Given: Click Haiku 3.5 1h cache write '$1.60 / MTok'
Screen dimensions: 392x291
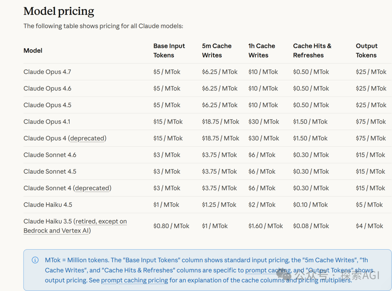Looking at the screenshot, I should [265, 226].
